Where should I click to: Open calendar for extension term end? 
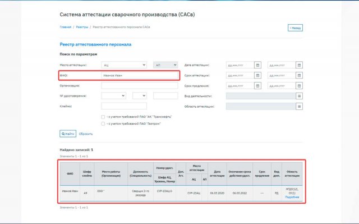pos(299,86)
